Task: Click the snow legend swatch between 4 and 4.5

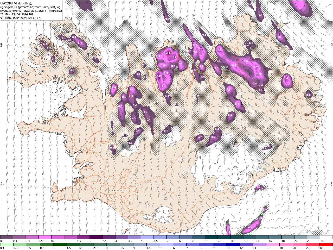Action: (x=147, y=237)
